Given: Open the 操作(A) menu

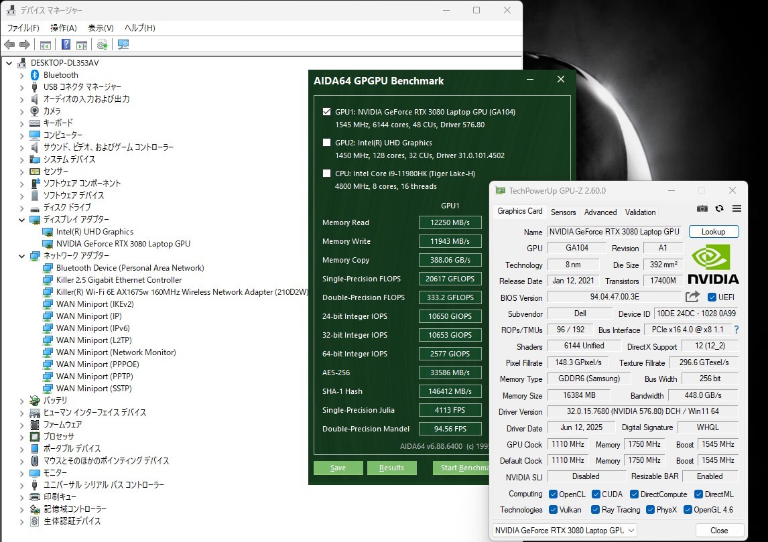Looking at the screenshot, I should [x=64, y=28].
